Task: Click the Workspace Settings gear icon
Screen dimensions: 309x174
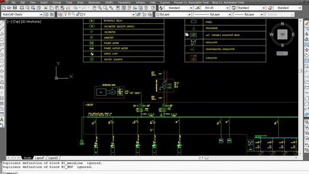Action: (x=46, y=14)
